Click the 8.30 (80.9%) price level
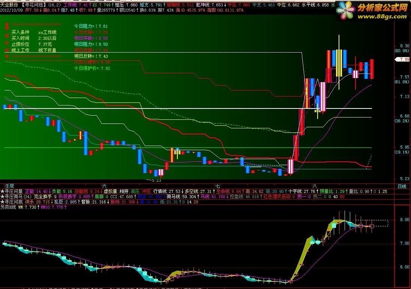This screenshot has height=289, width=411. [x=402, y=48]
